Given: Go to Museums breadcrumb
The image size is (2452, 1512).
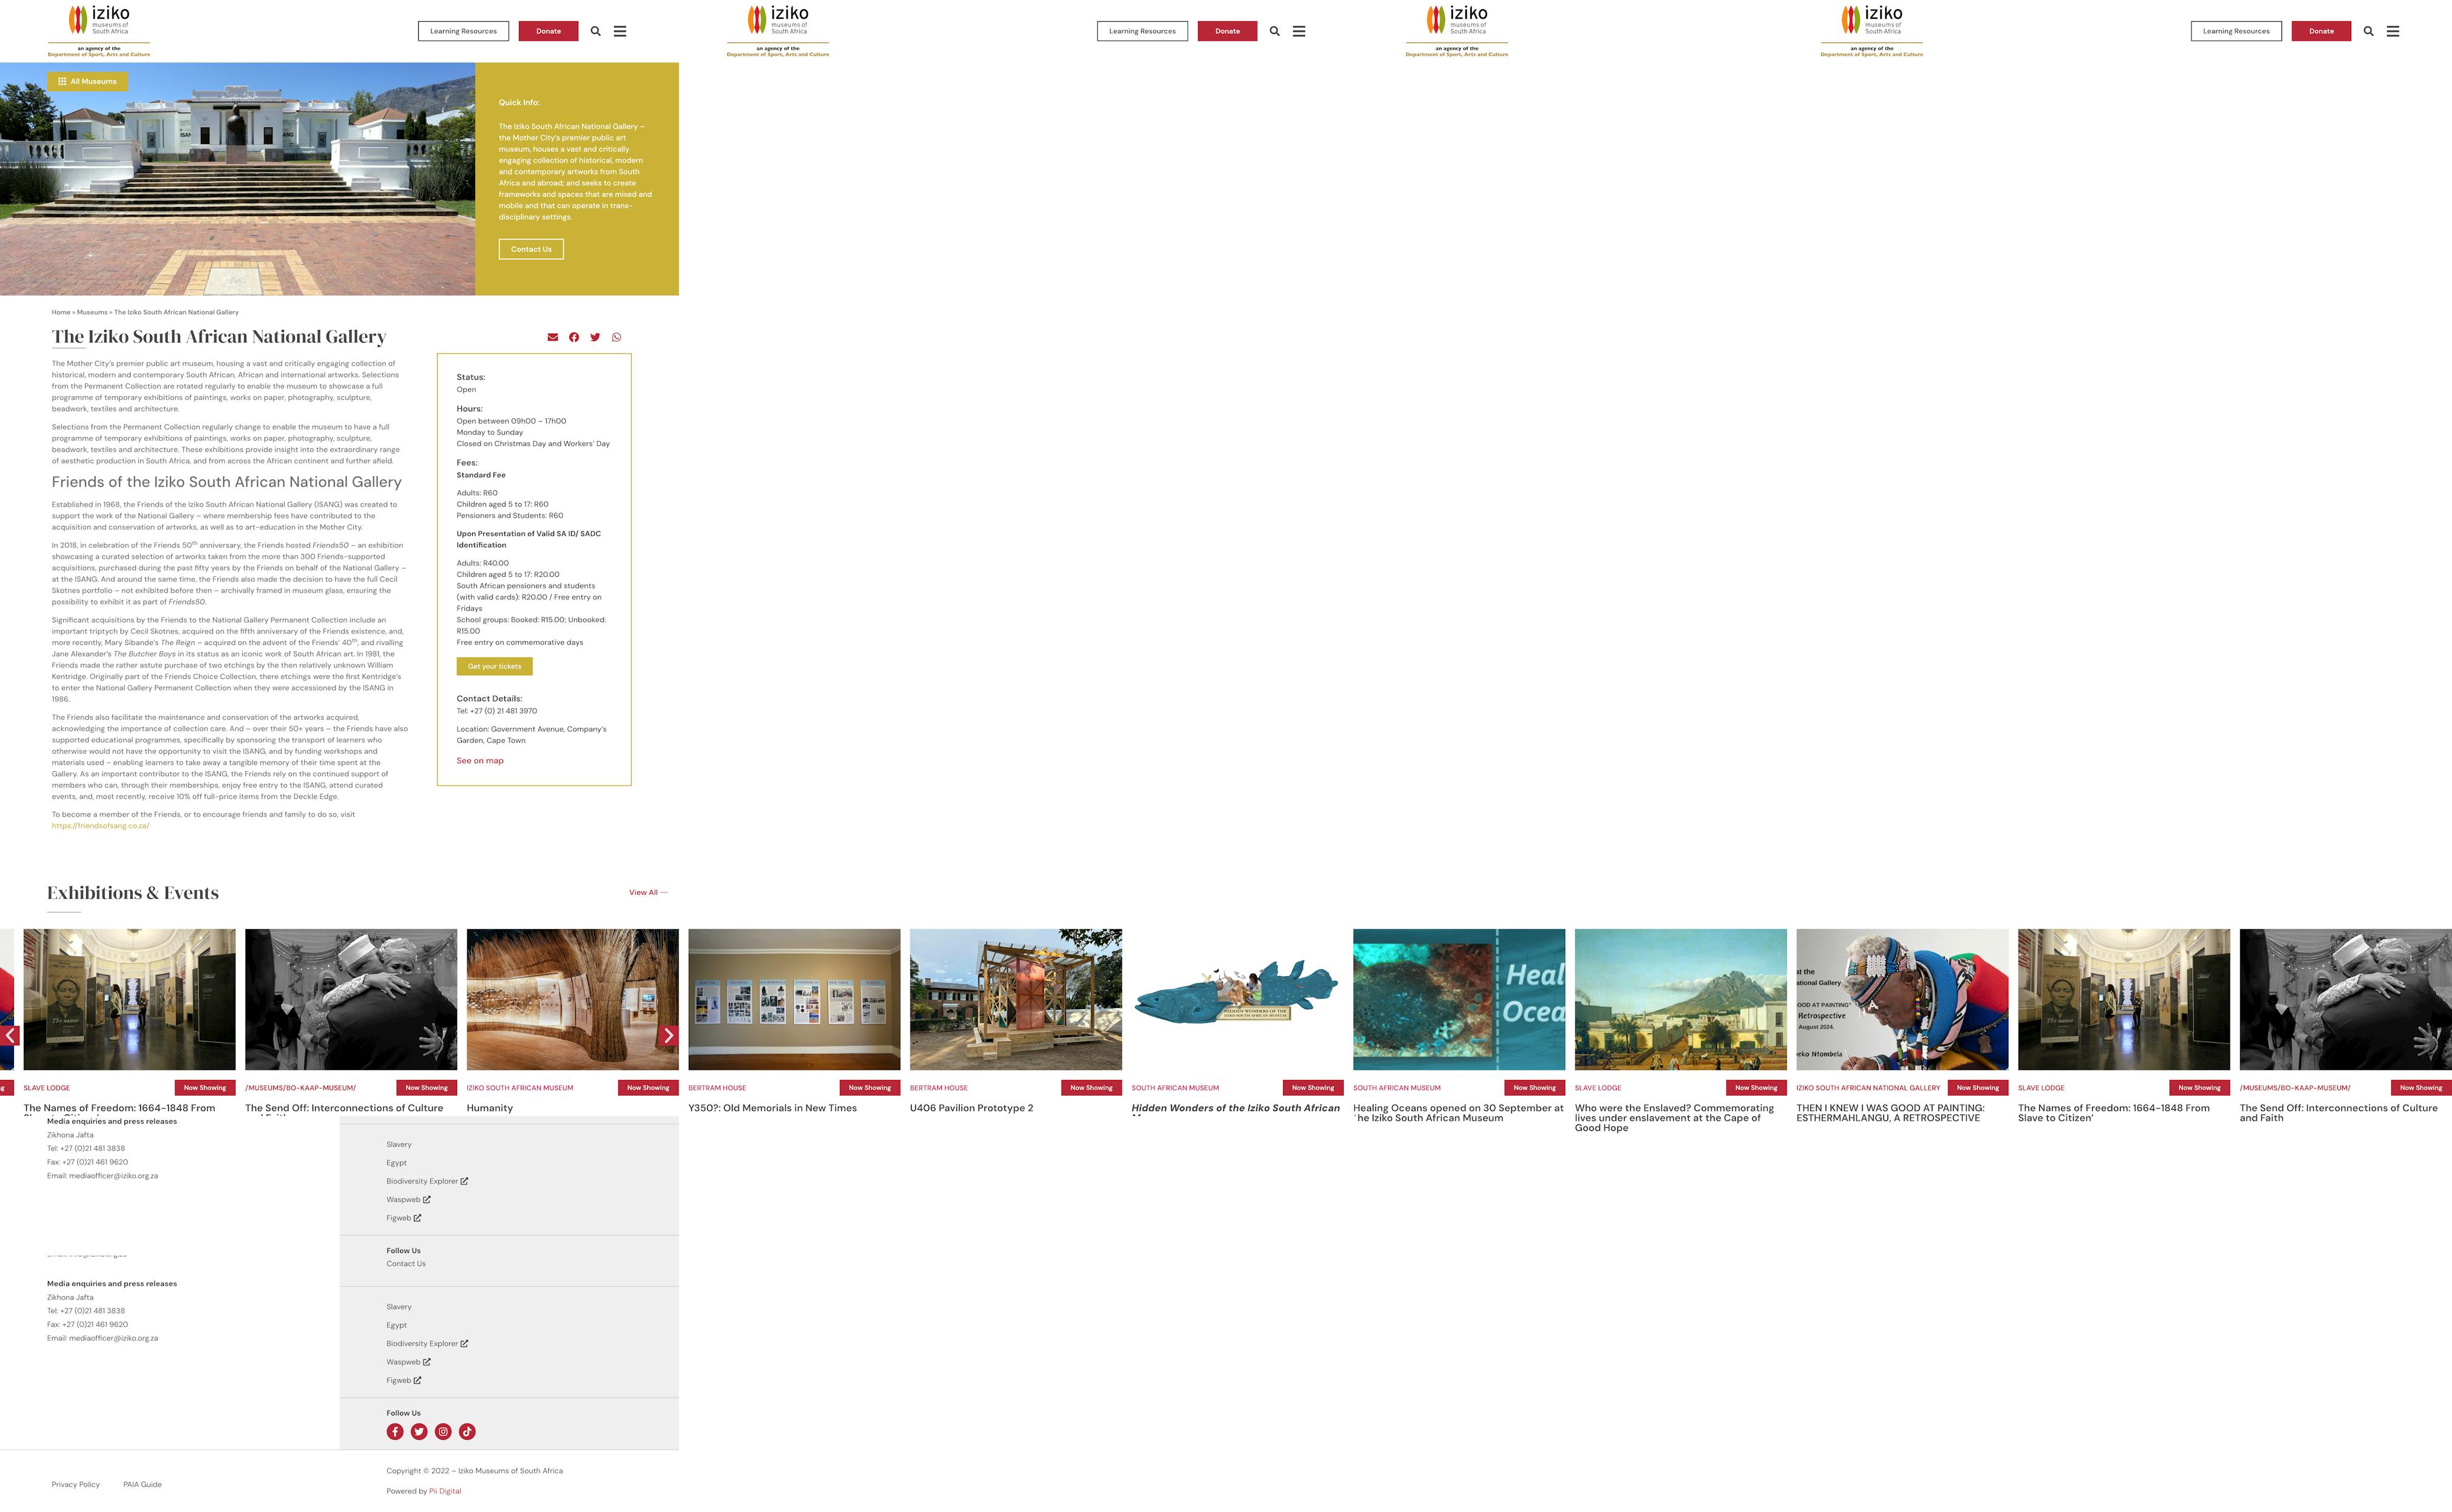Looking at the screenshot, I should click(x=92, y=312).
